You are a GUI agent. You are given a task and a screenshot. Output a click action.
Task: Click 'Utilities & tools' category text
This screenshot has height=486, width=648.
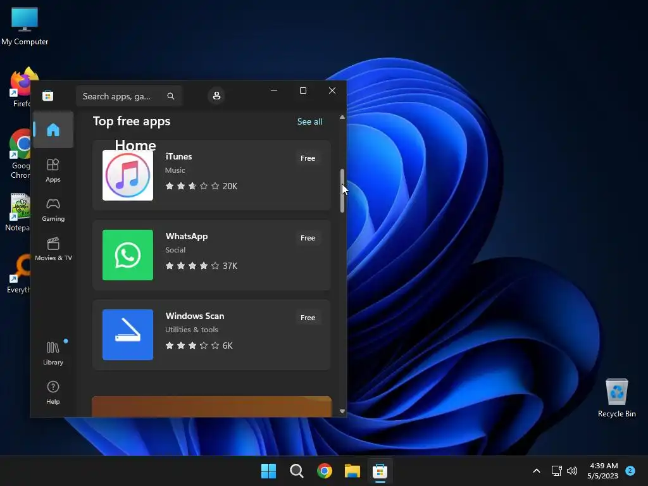(x=192, y=330)
